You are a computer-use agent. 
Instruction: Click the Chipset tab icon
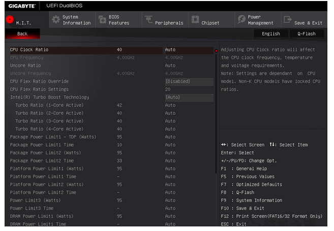195,20
